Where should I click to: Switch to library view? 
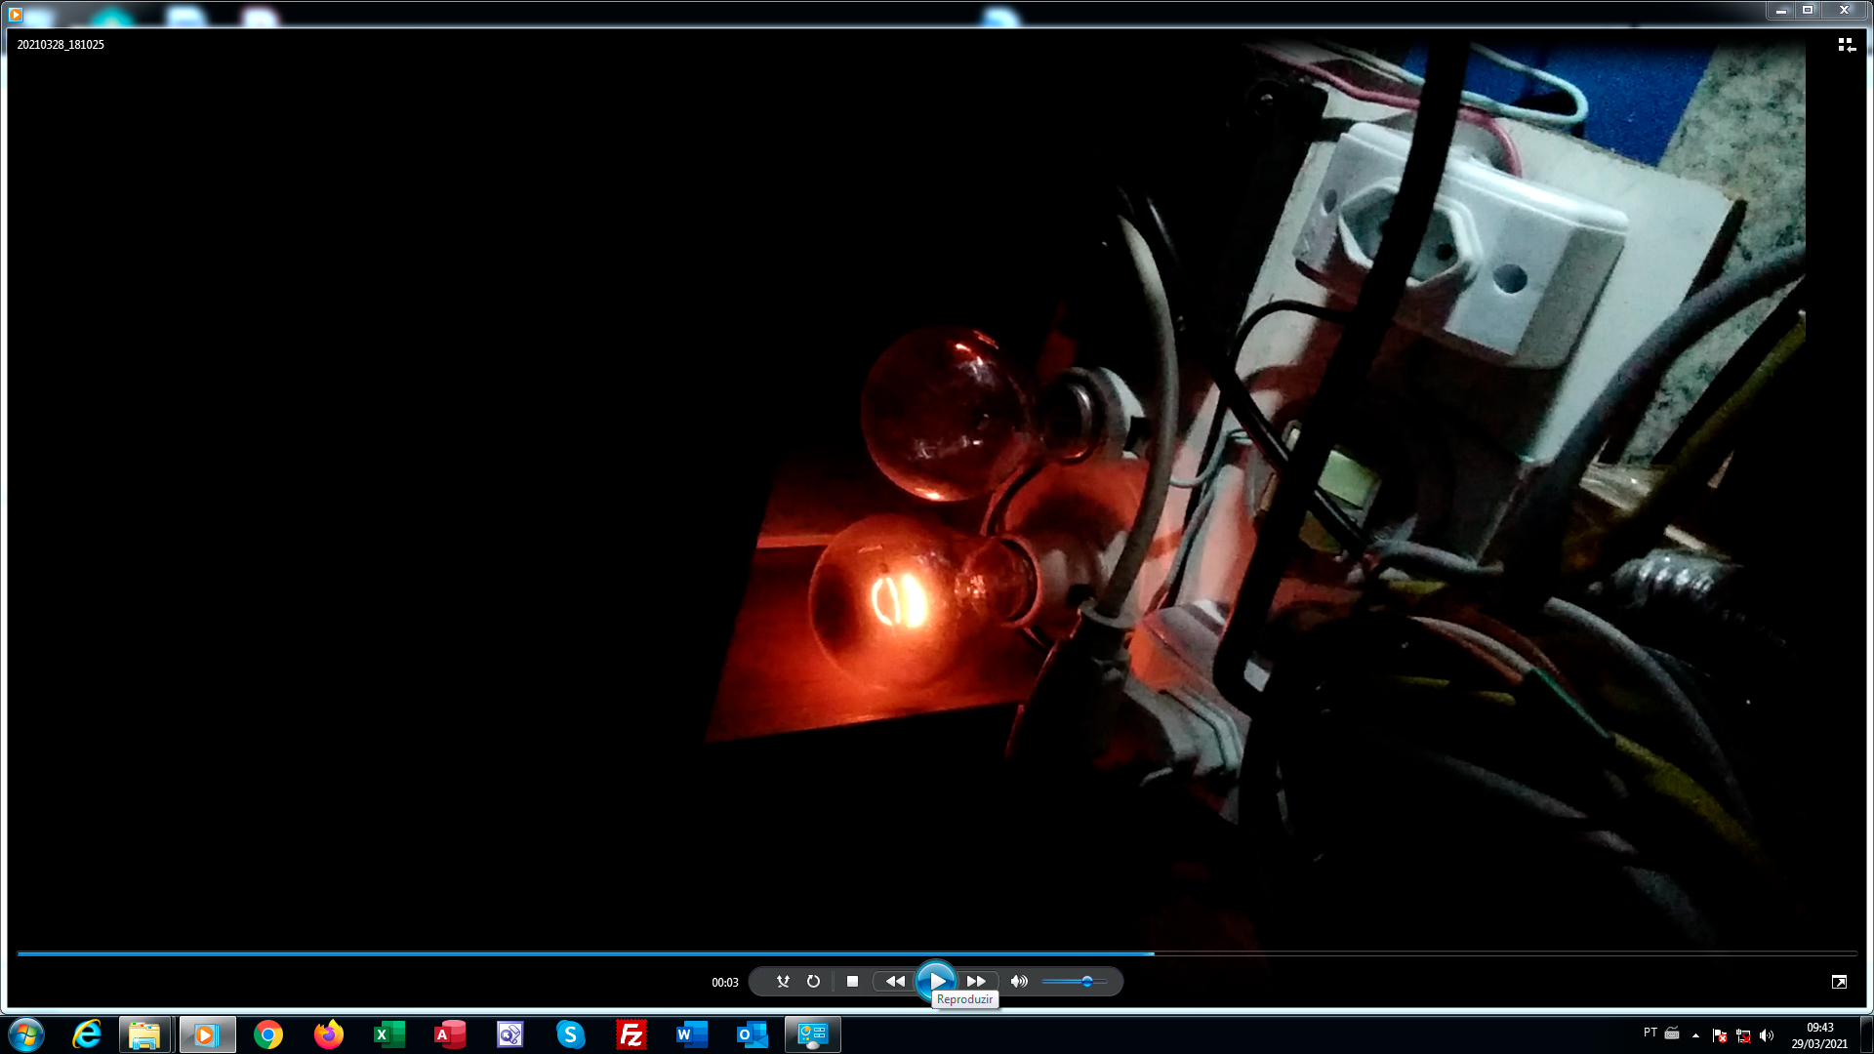tap(1847, 45)
